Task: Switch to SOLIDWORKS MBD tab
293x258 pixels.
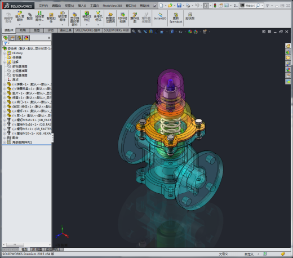Action: point(117,30)
